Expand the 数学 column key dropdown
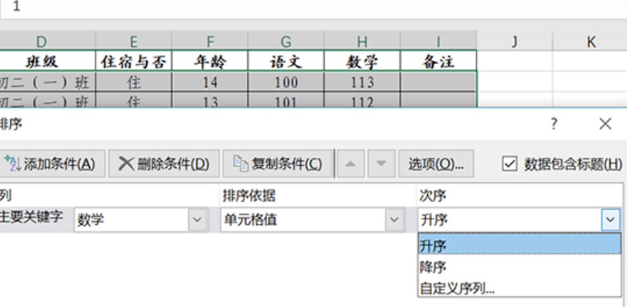 pyautogui.click(x=197, y=219)
